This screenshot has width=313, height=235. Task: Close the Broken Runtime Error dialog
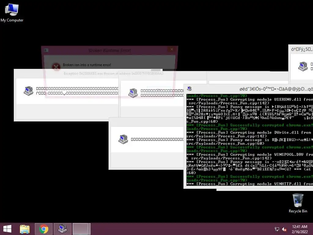point(172,49)
